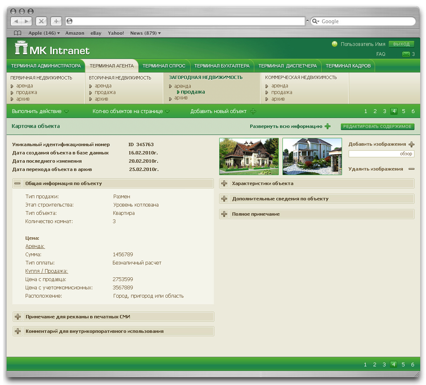This screenshot has width=426, height=385.
Task: Click the 'Выход' logout button
Action: pyautogui.click(x=401, y=44)
